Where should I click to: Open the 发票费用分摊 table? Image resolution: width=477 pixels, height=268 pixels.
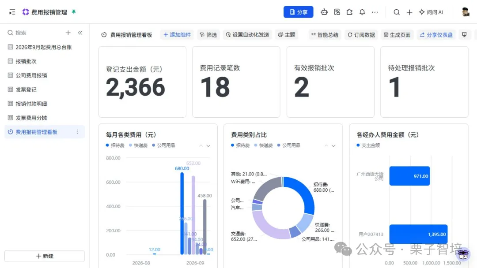(45, 118)
